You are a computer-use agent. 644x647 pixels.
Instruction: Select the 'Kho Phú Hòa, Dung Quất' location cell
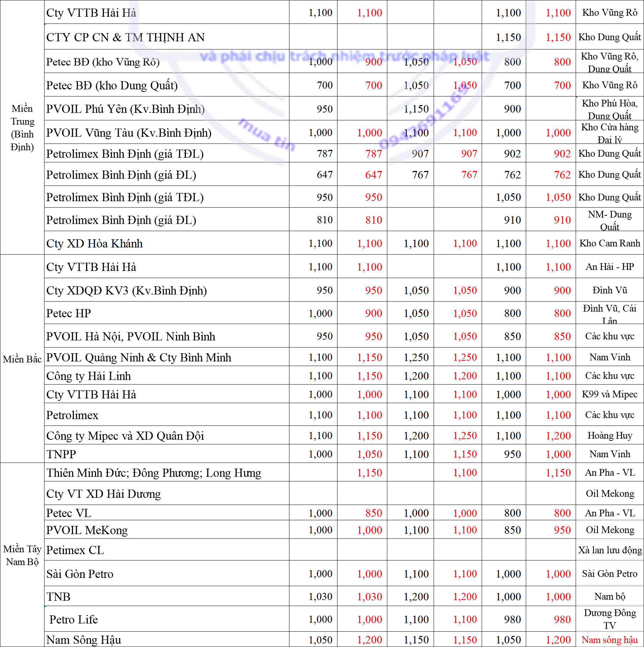pyautogui.click(x=610, y=109)
